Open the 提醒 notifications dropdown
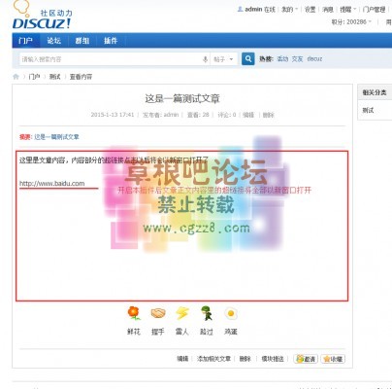The image size is (392, 389). pos(347,10)
